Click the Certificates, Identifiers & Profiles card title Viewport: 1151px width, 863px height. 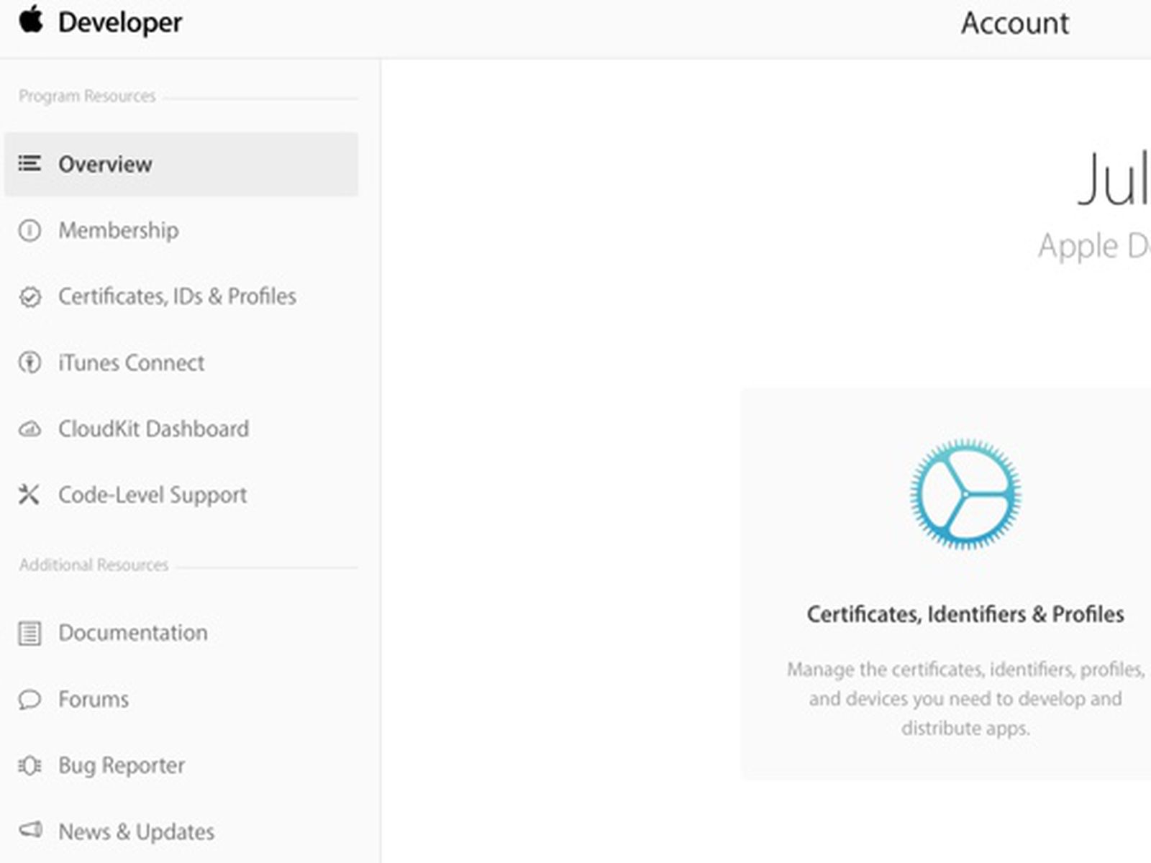(x=965, y=614)
